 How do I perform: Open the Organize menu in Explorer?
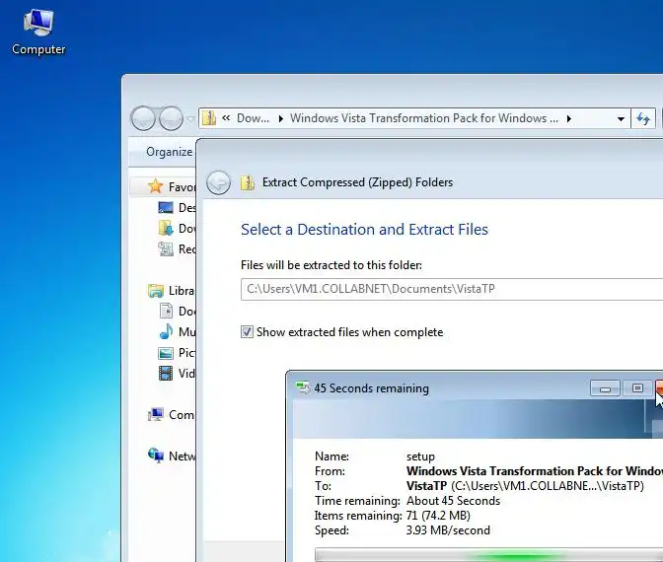click(169, 152)
